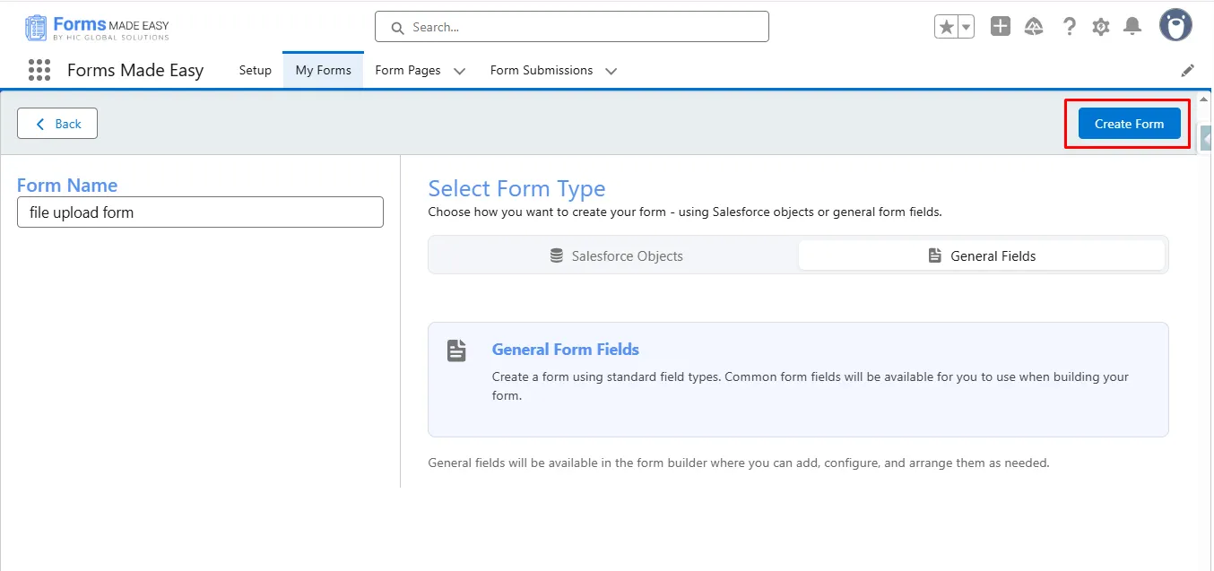Viewport: 1214px width, 571px height.
Task: Go back using the Back button
Action: click(x=57, y=124)
